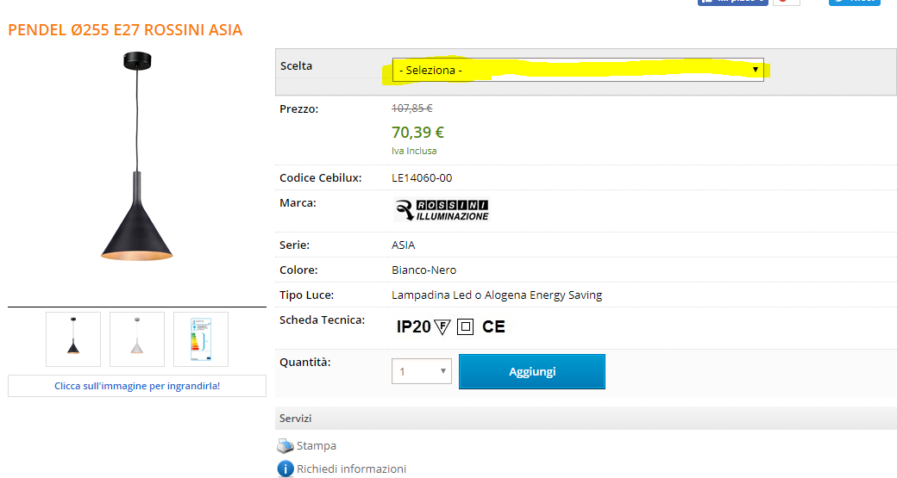
Task: Open the energy label thumbnail
Action: point(201,339)
